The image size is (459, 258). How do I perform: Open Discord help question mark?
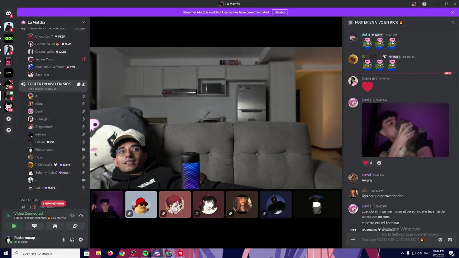point(424,4)
